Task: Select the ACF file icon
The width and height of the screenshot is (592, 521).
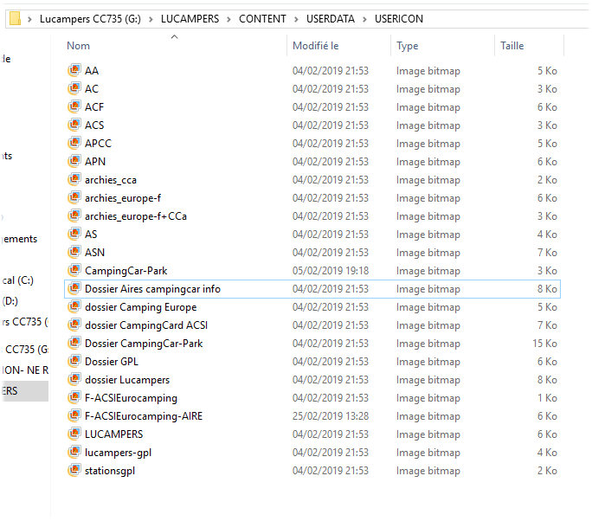Action: [x=74, y=107]
